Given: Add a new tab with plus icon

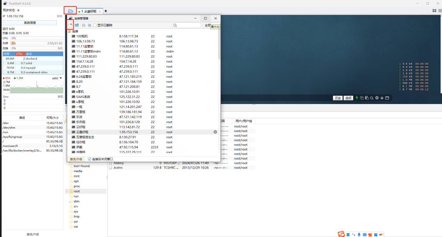Looking at the screenshot, I should (106, 11).
